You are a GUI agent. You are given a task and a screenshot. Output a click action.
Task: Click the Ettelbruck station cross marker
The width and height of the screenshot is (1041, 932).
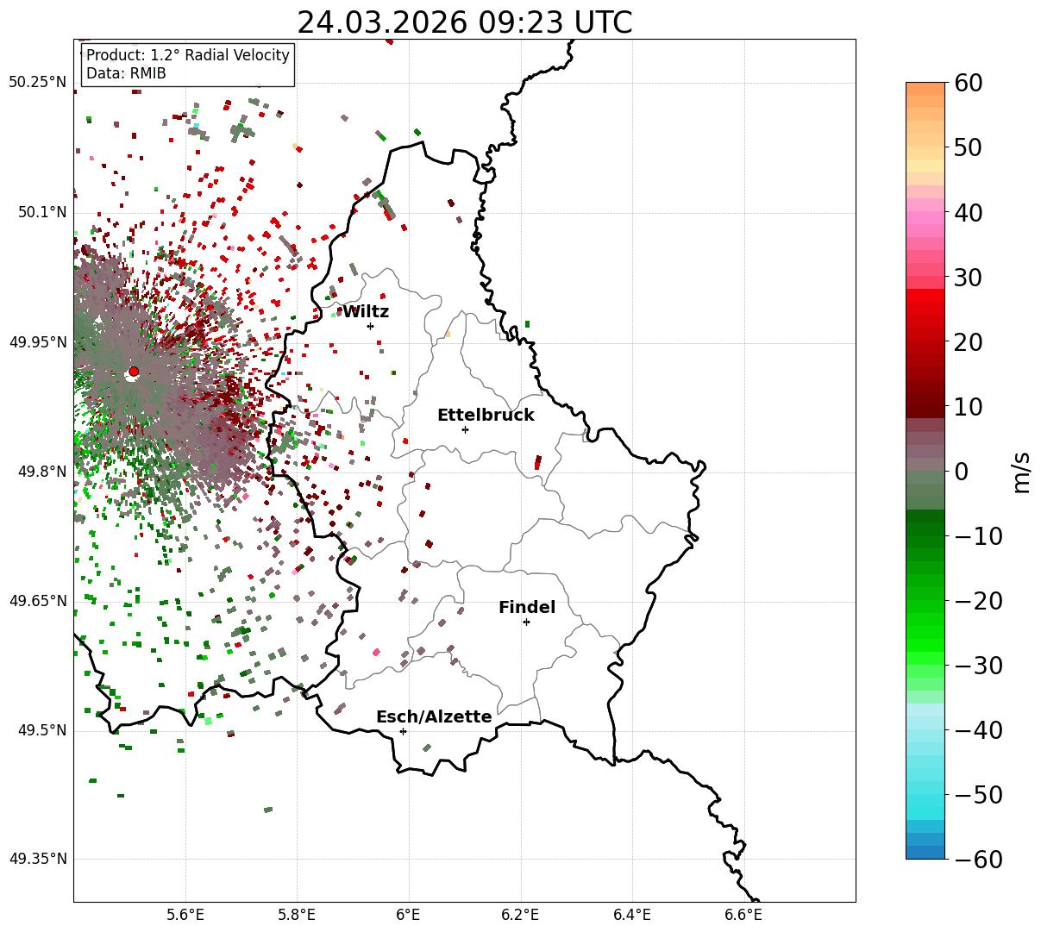465,429
